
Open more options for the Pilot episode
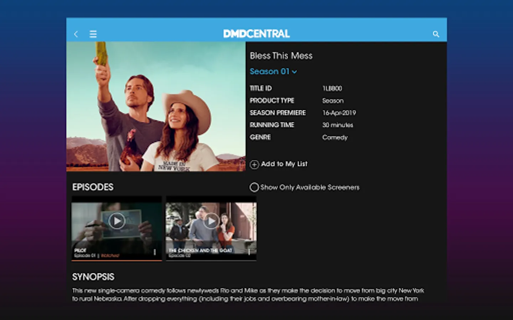tap(155, 252)
